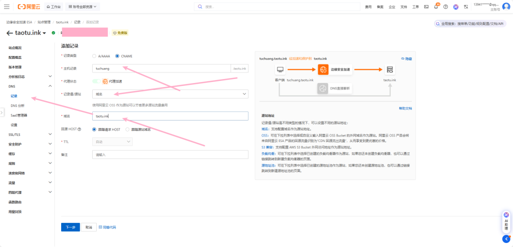Open the 记录值/源站 dropdown
513x247 pixels.
click(170, 93)
